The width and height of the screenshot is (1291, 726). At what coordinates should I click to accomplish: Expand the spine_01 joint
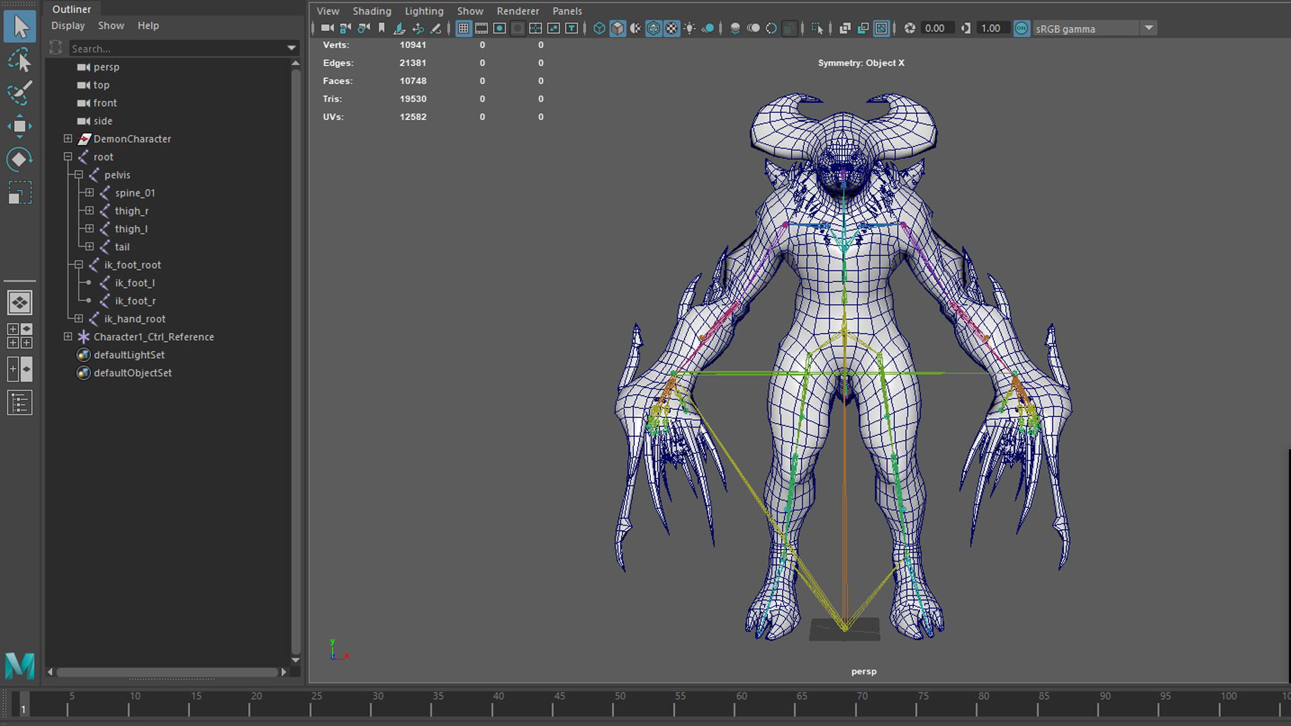(x=89, y=193)
